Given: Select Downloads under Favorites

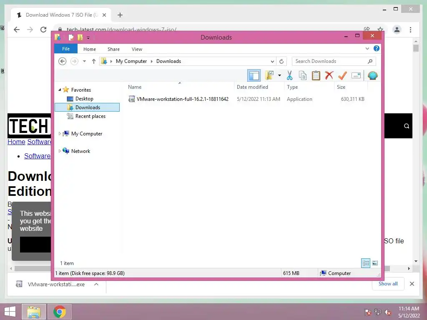Looking at the screenshot, I should [87, 107].
